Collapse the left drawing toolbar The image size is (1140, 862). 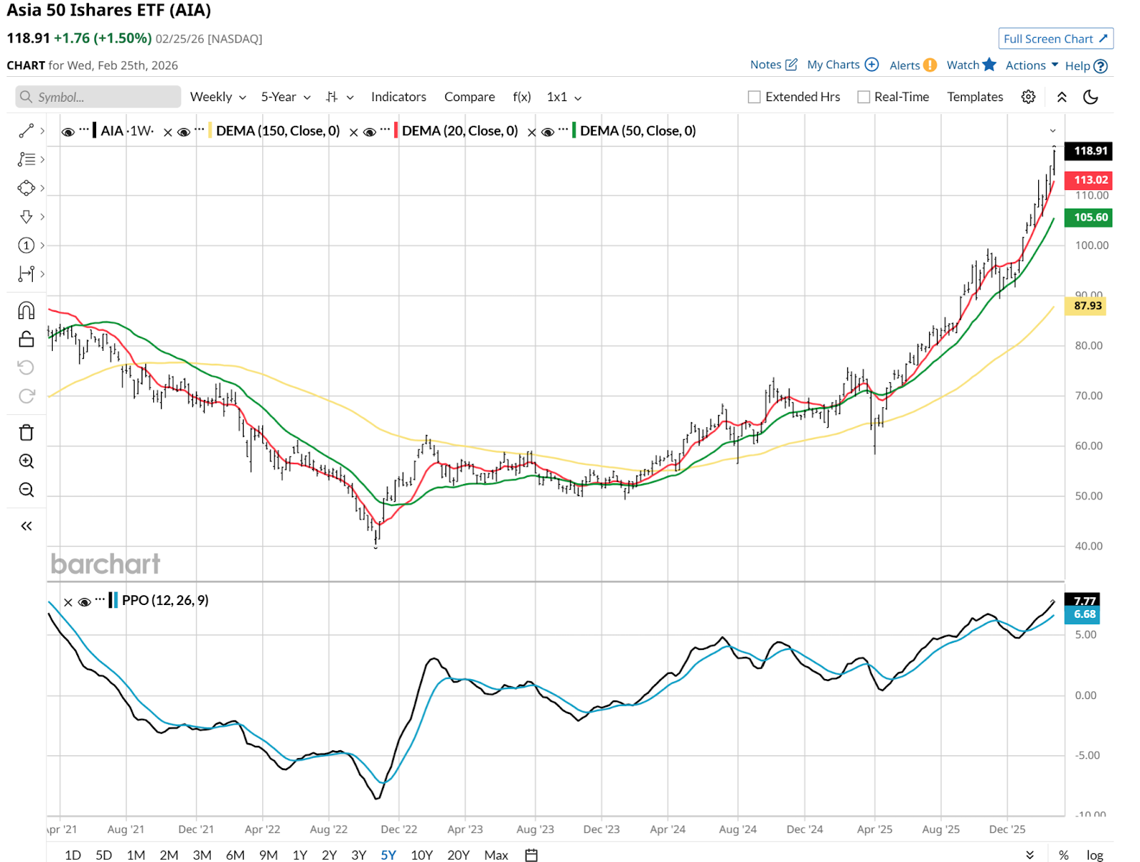[x=26, y=526]
